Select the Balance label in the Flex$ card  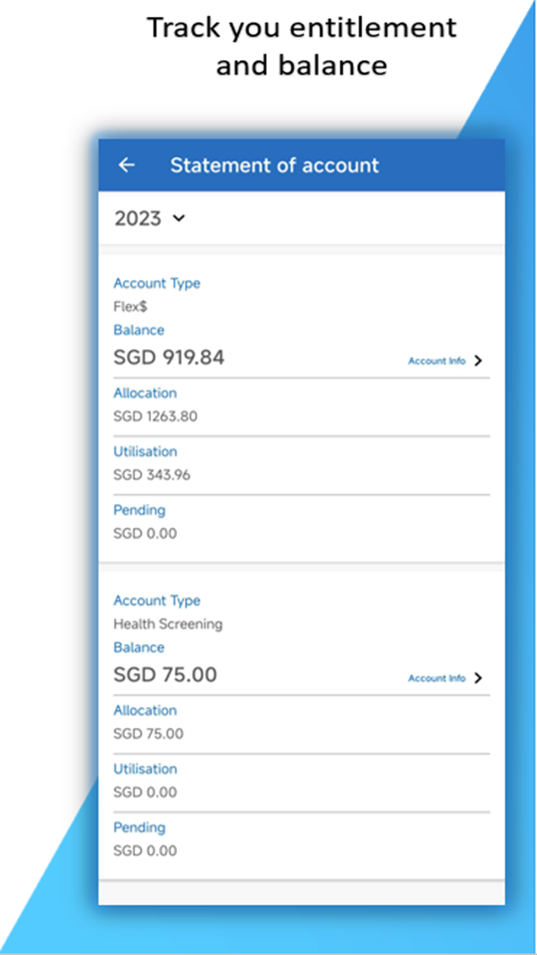coord(139,330)
